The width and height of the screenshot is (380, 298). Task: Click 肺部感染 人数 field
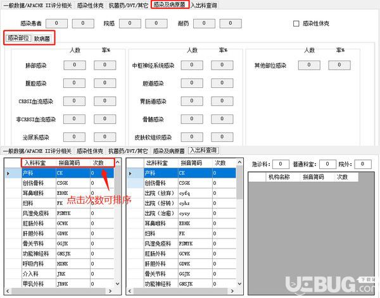[x=75, y=65]
